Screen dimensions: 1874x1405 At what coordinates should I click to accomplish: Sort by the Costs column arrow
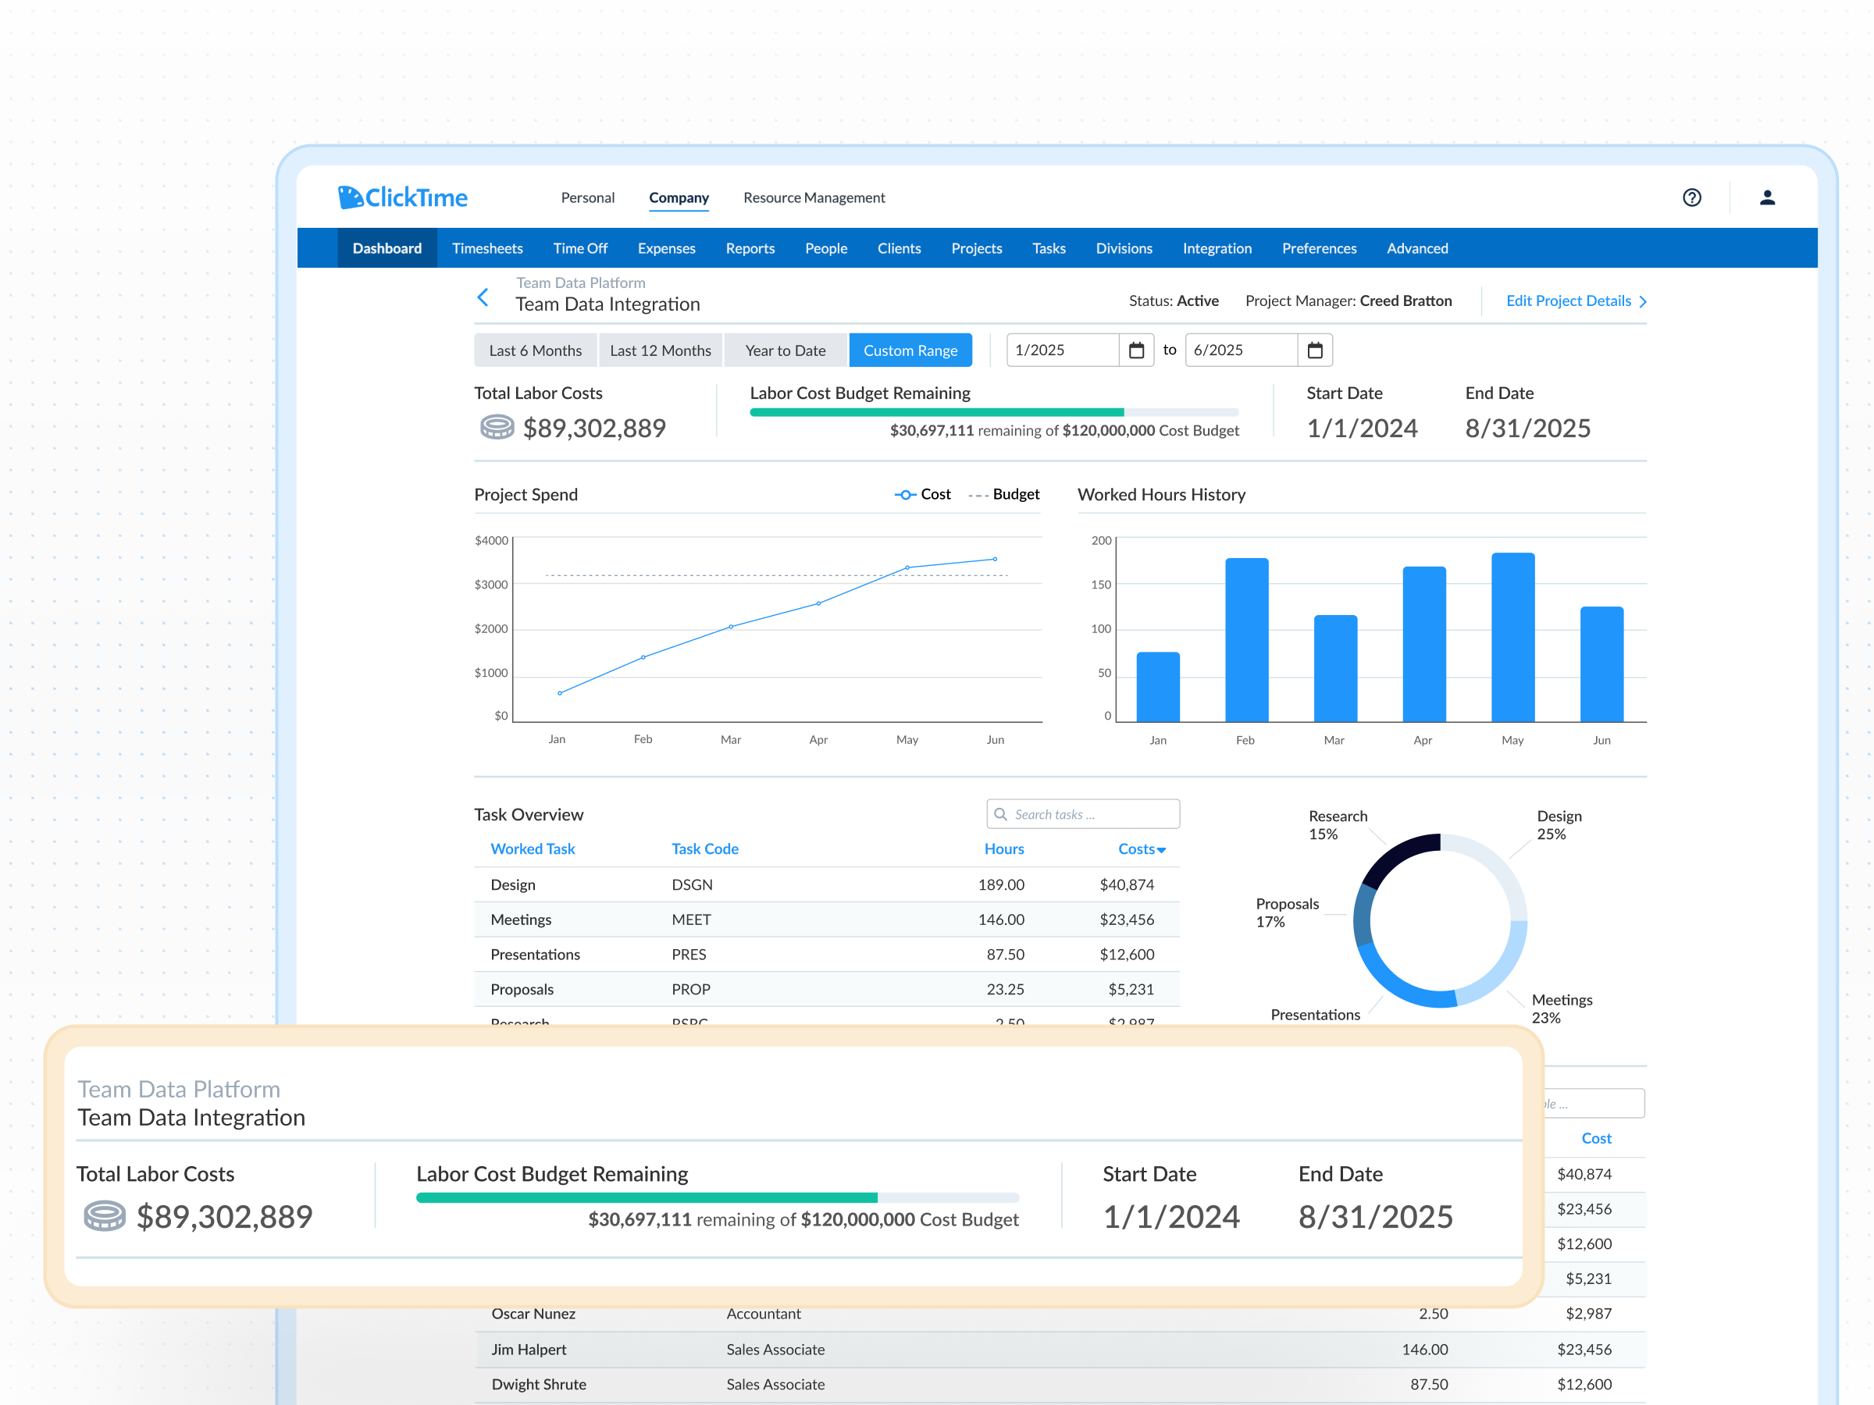(x=1162, y=849)
